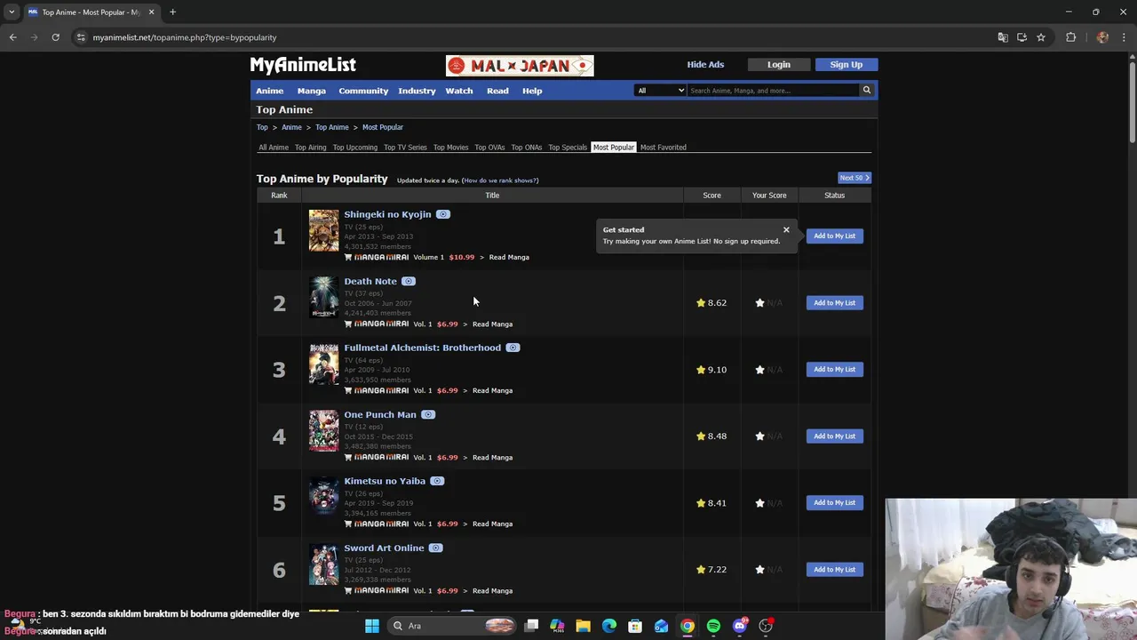Image resolution: width=1137 pixels, height=640 pixels.
Task: Open the Community menu
Action: 363,91
